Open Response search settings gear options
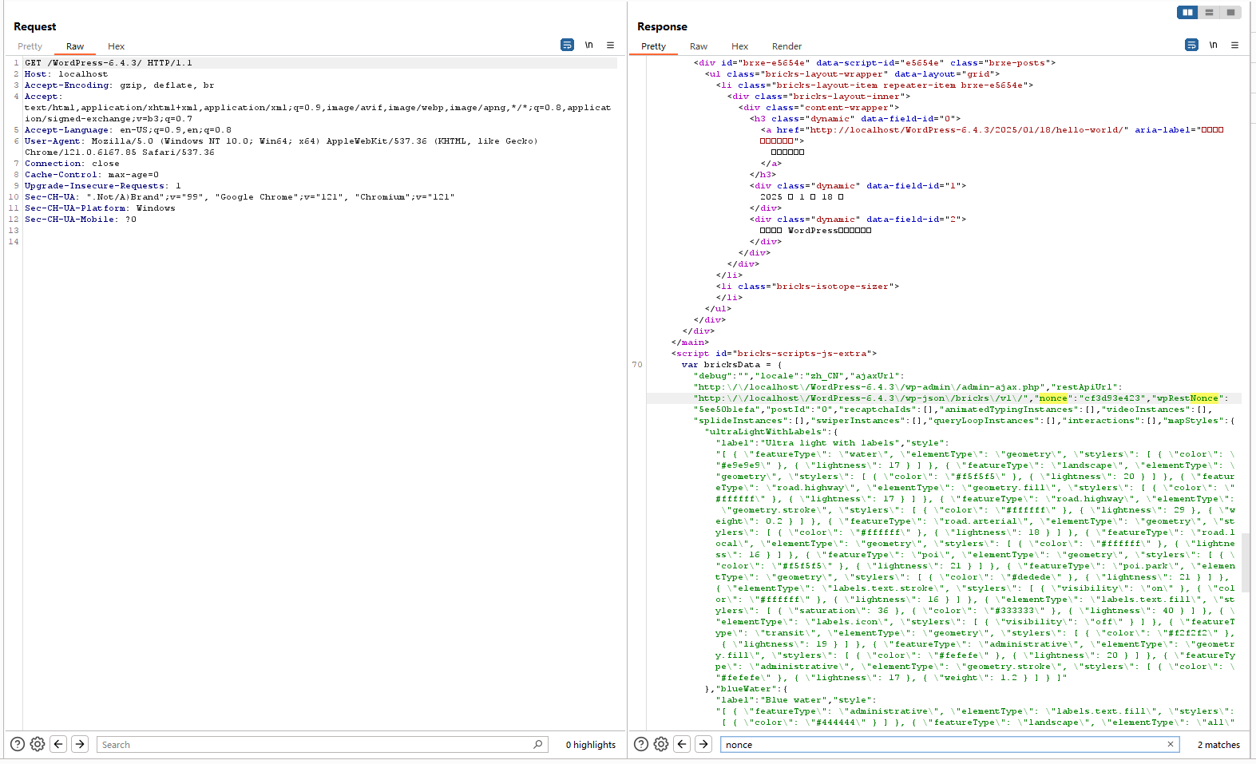1256x764 pixels. [x=661, y=744]
